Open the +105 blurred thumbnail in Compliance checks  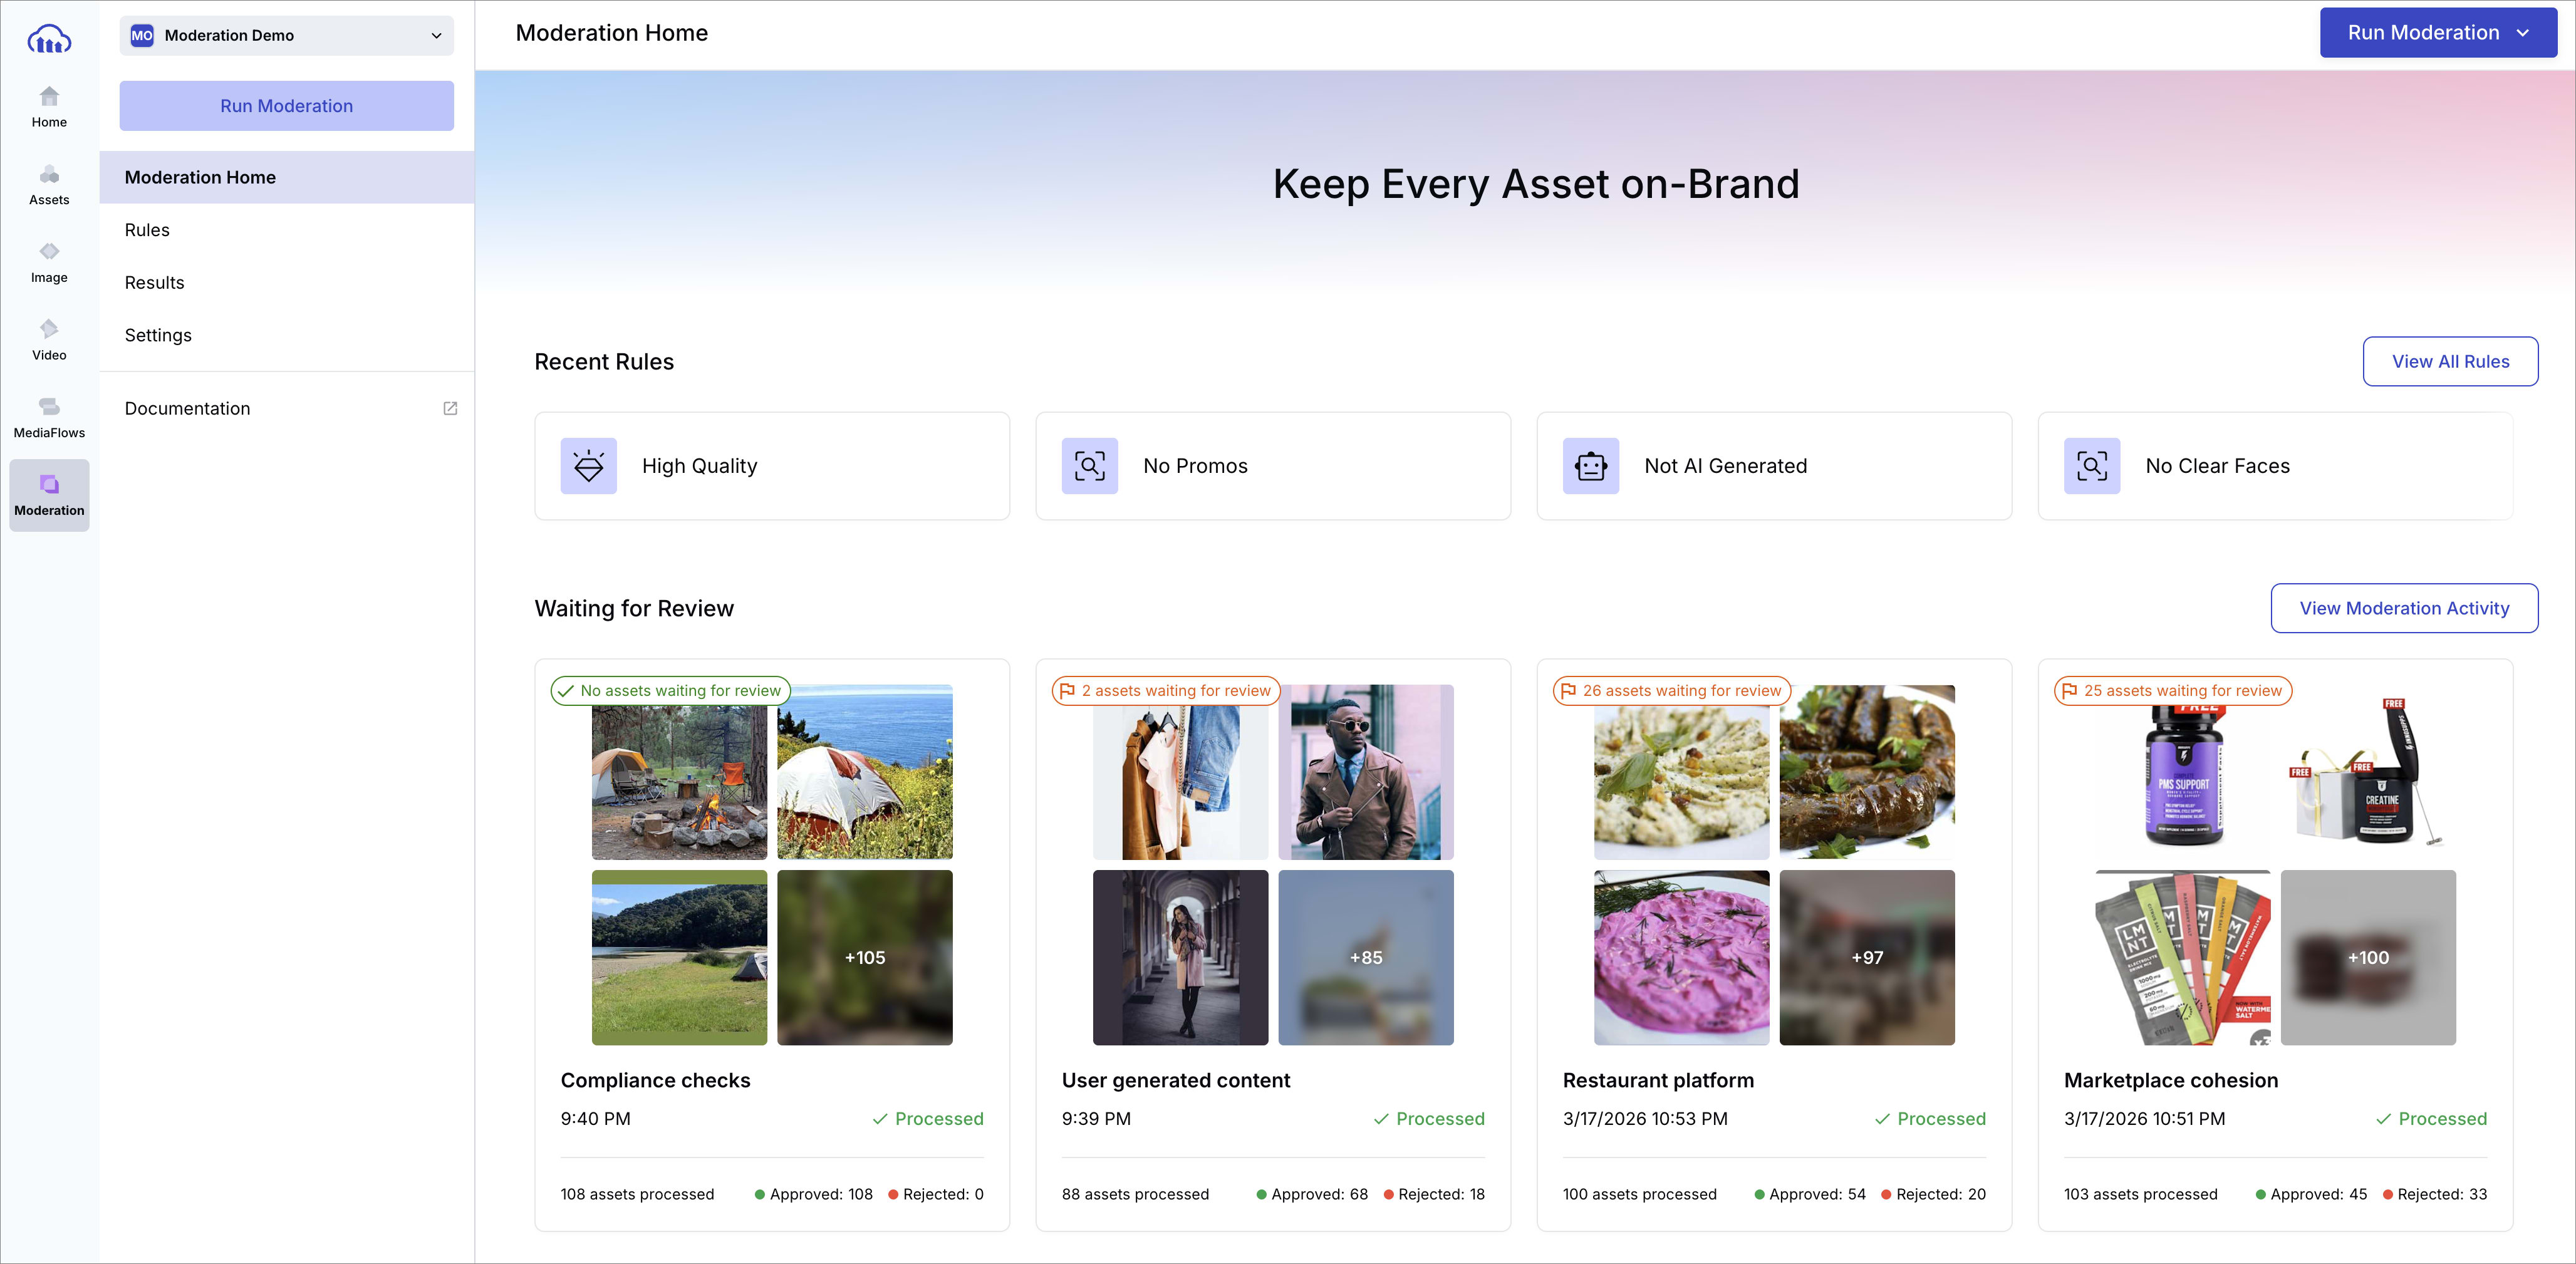(x=864, y=957)
